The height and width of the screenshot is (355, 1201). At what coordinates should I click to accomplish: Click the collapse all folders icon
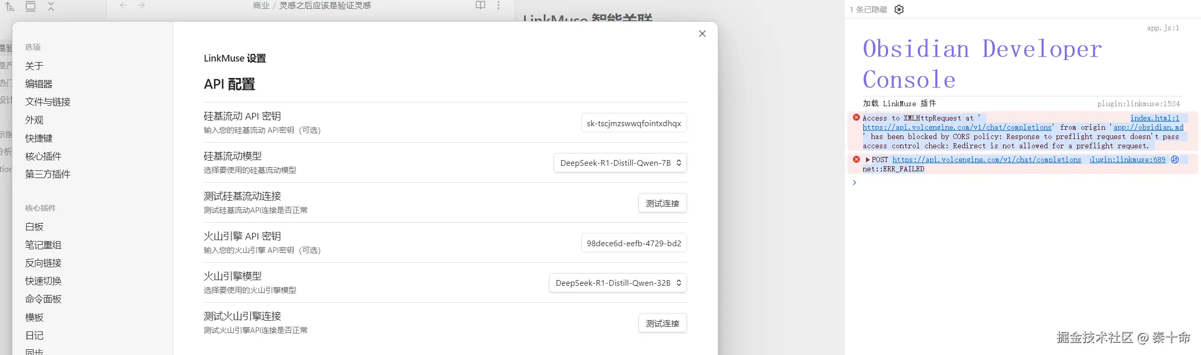tap(51, 6)
